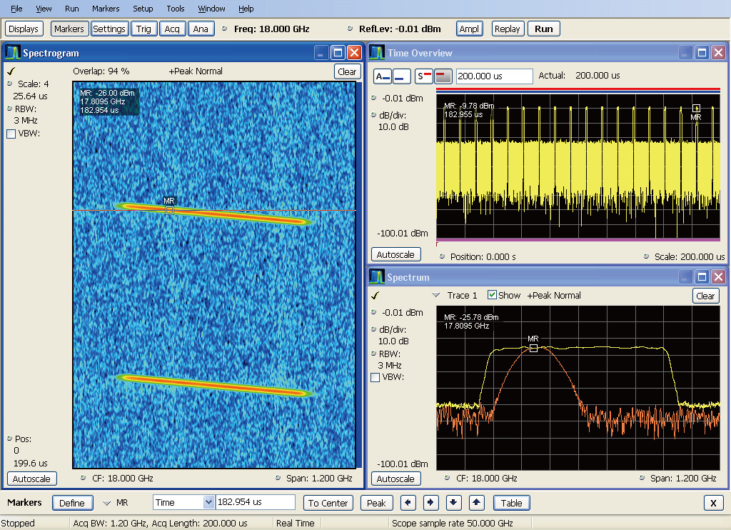
Task: Click the Replay button
Action: coord(508,29)
